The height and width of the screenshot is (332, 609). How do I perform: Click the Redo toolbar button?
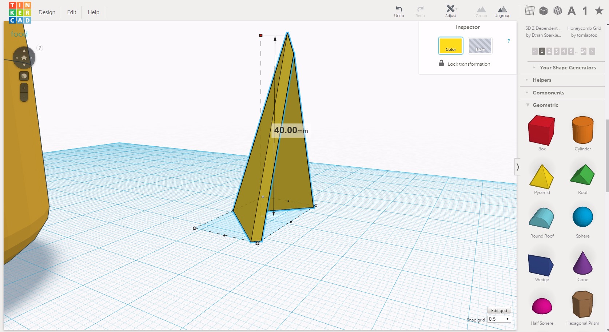click(x=420, y=12)
